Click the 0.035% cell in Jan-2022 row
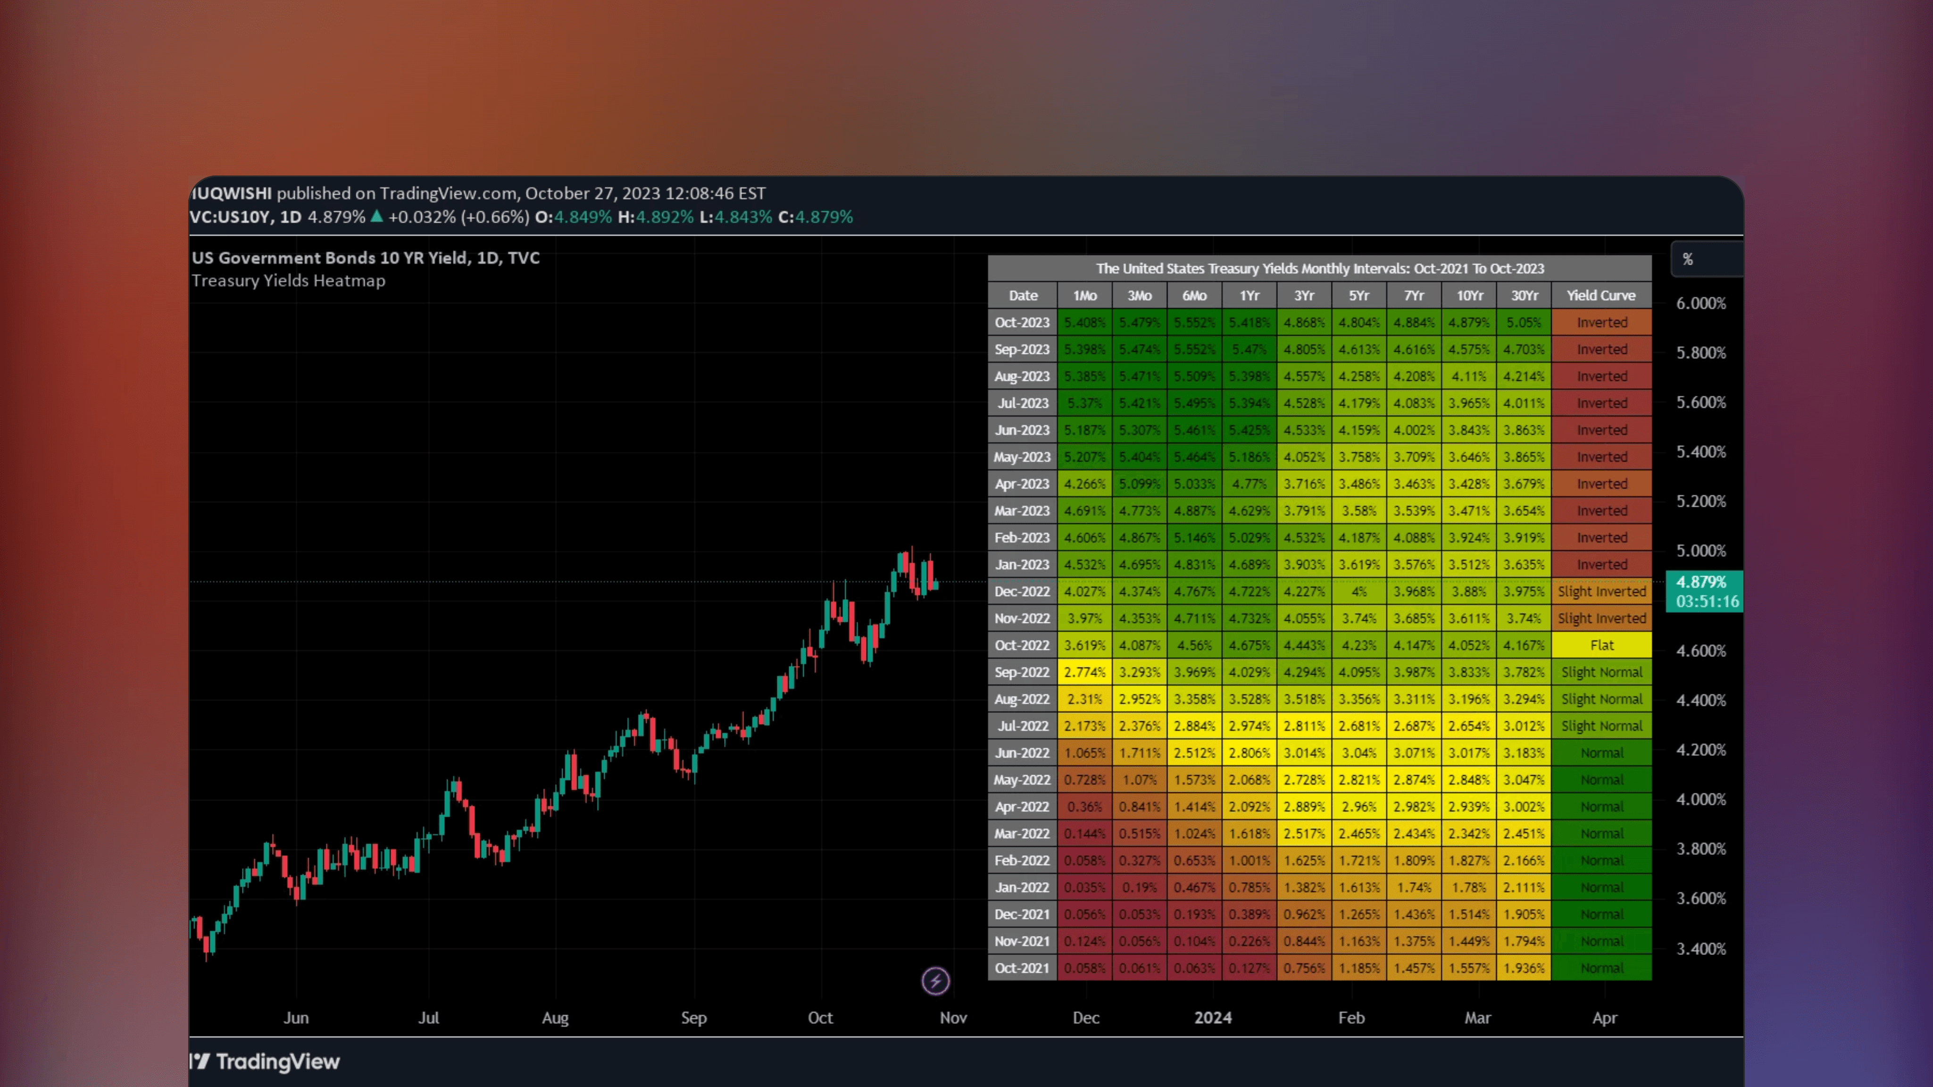1933x1087 pixels. point(1084,886)
